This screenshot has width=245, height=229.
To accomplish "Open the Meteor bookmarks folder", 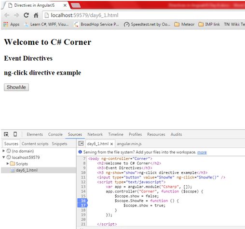I will (184, 25).
